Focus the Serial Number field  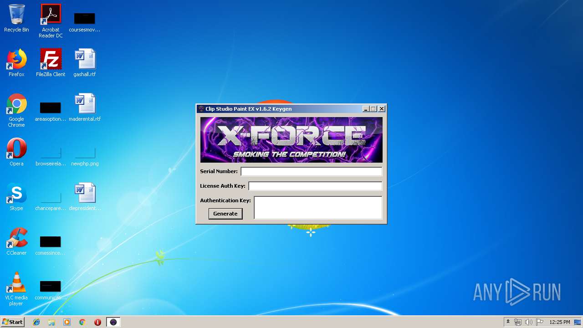(312, 171)
